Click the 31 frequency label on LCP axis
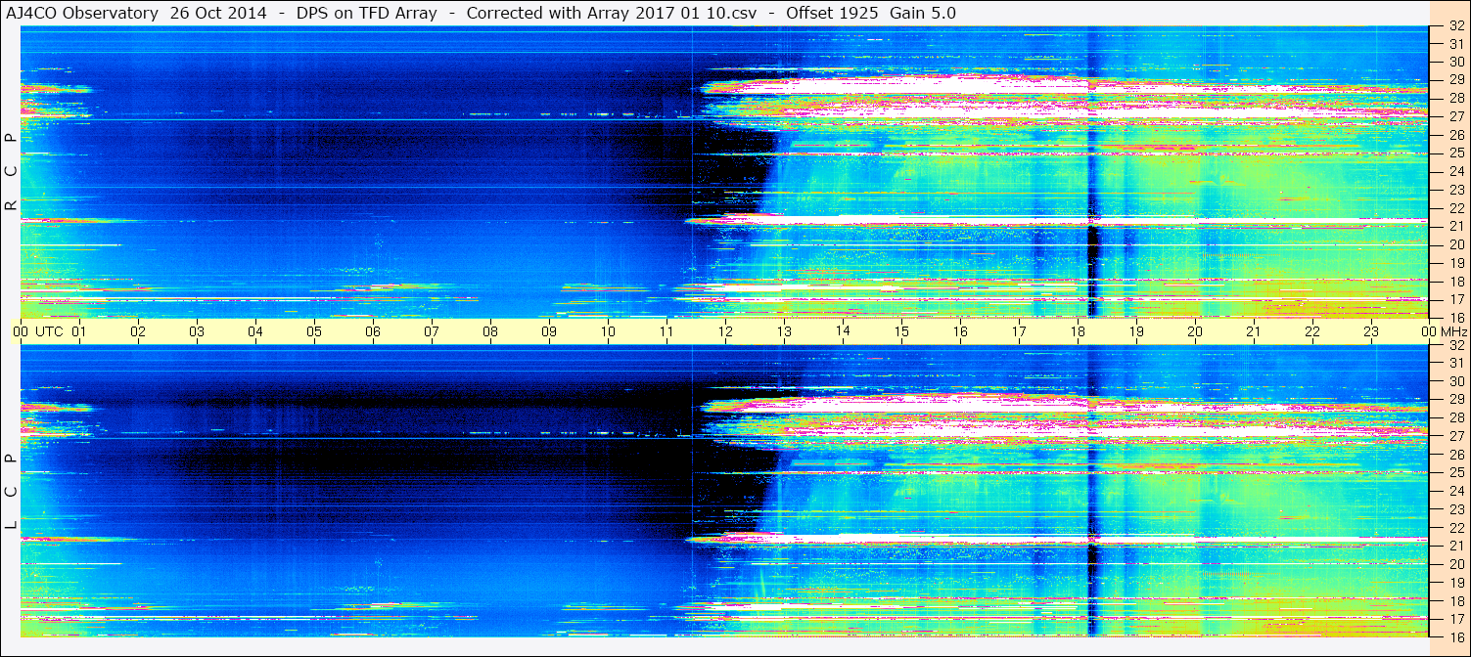Screen dimensions: 1471x657 tap(1455, 363)
